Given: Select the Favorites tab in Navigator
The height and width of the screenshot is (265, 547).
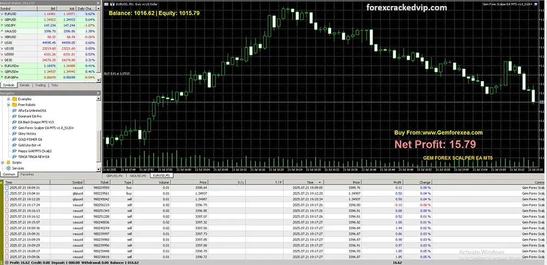Looking at the screenshot, I should tap(27, 174).
